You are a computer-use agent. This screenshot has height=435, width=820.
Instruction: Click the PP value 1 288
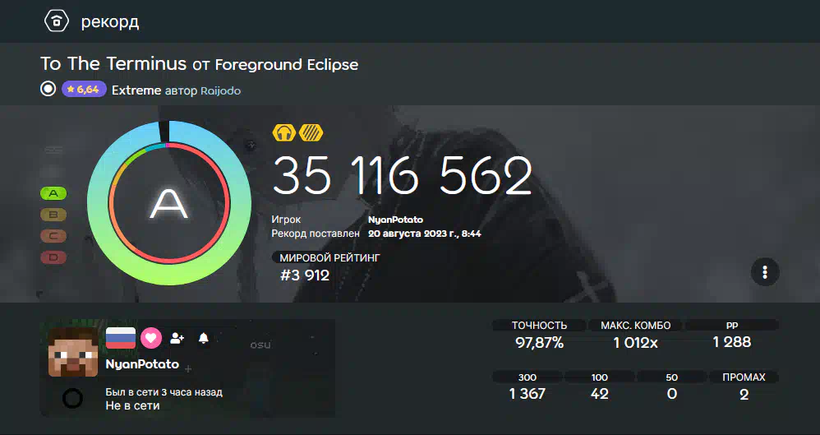[732, 342]
